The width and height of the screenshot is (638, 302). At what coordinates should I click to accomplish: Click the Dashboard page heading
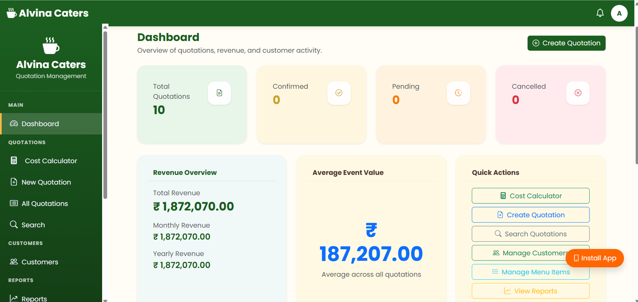point(168,37)
